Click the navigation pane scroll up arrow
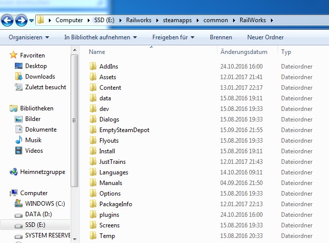Screen dimensions: 329x243 75,50
